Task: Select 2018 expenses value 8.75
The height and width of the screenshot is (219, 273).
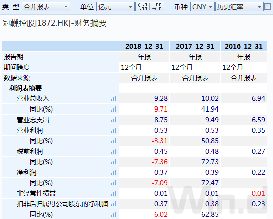Action: (x=161, y=120)
